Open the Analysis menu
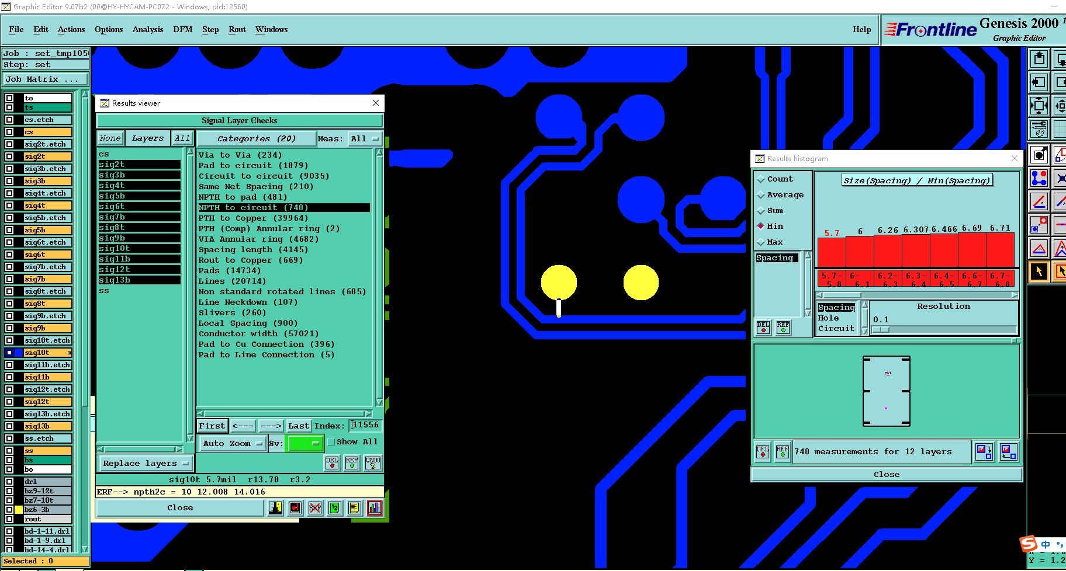This screenshot has height=571, width=1066. click(148, 30)
